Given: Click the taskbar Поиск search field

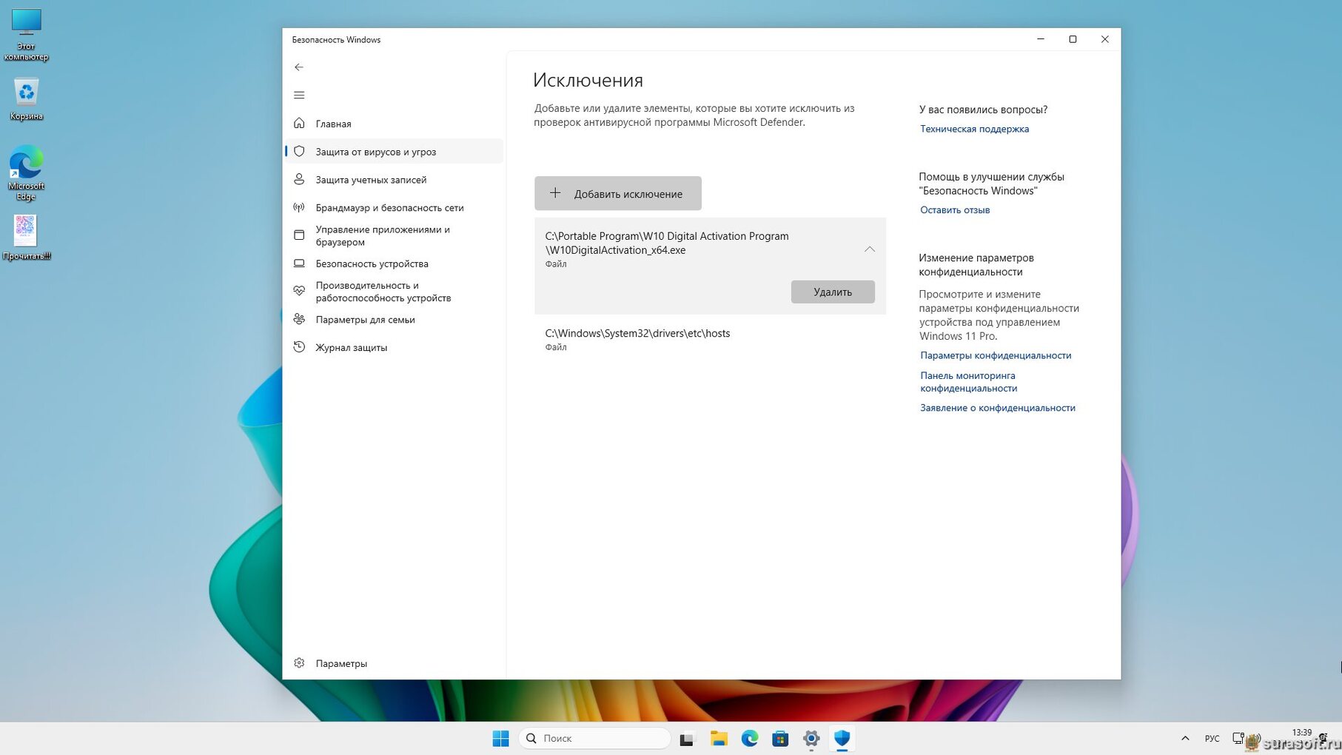Looking at the screenshot, I should click(596, 739).
